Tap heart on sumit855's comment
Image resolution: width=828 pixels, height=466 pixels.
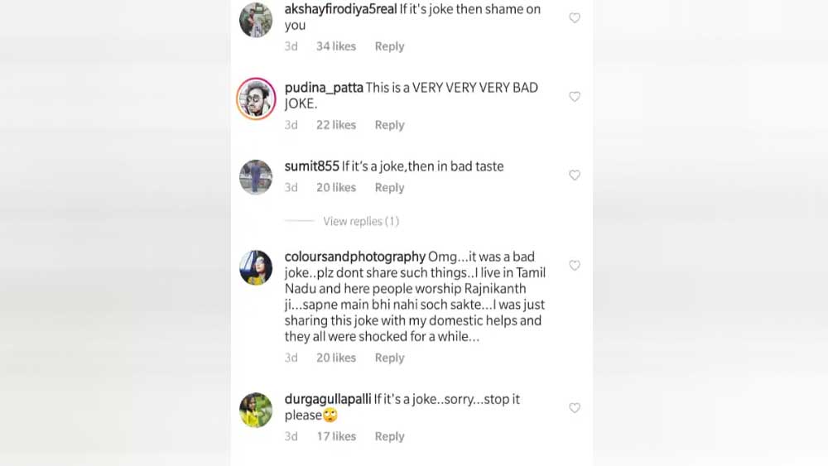click(575, 175)
